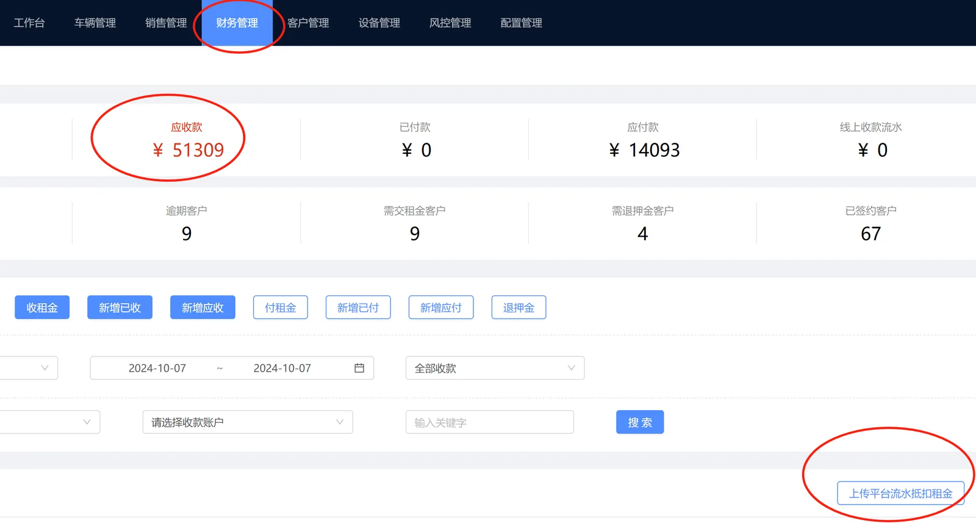Select the 线上收款流水 statistic
Viewport: 976px width, 523px height.
pyautogui.click(x=871, y=140)
